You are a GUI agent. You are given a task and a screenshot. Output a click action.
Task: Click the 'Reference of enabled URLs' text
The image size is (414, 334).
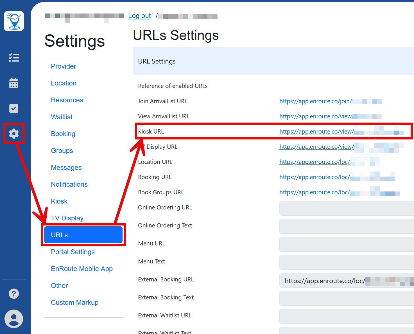coord(173,86)
